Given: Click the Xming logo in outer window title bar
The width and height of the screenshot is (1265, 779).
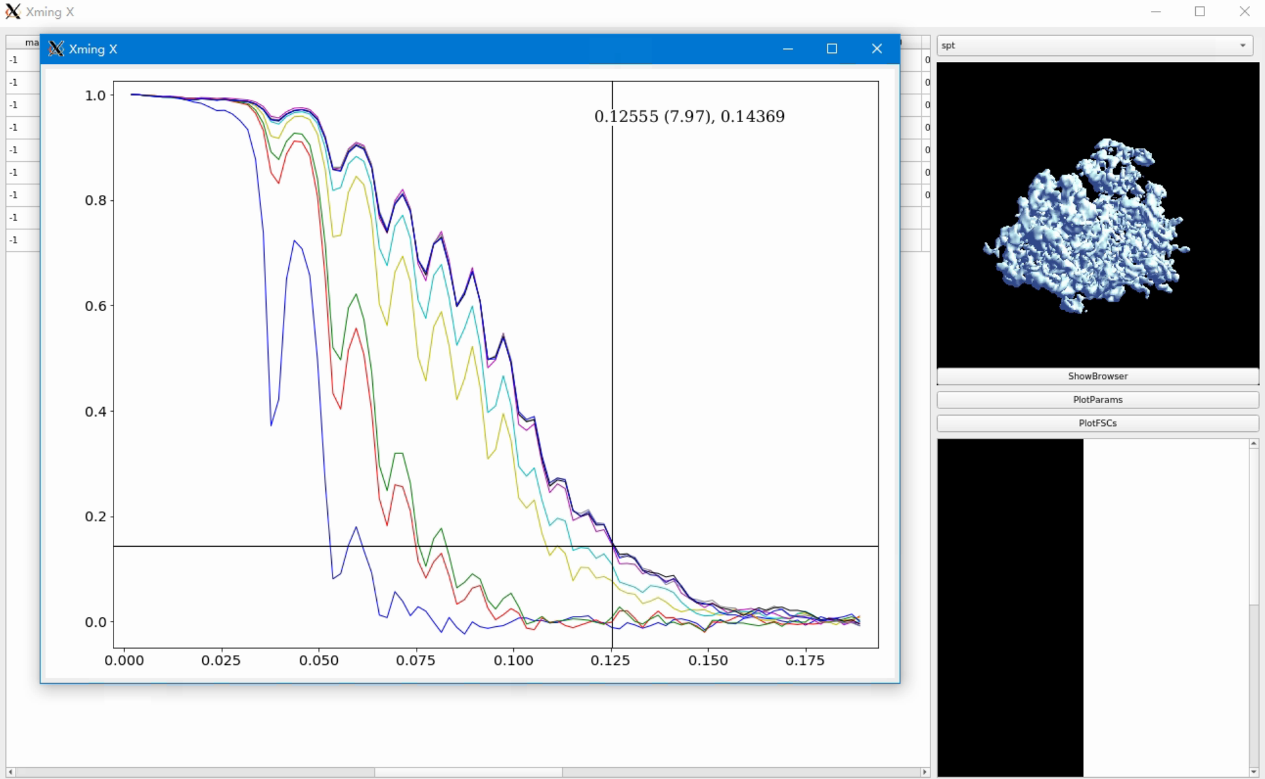Looking at the screenshot, I should tap(13, 12).
